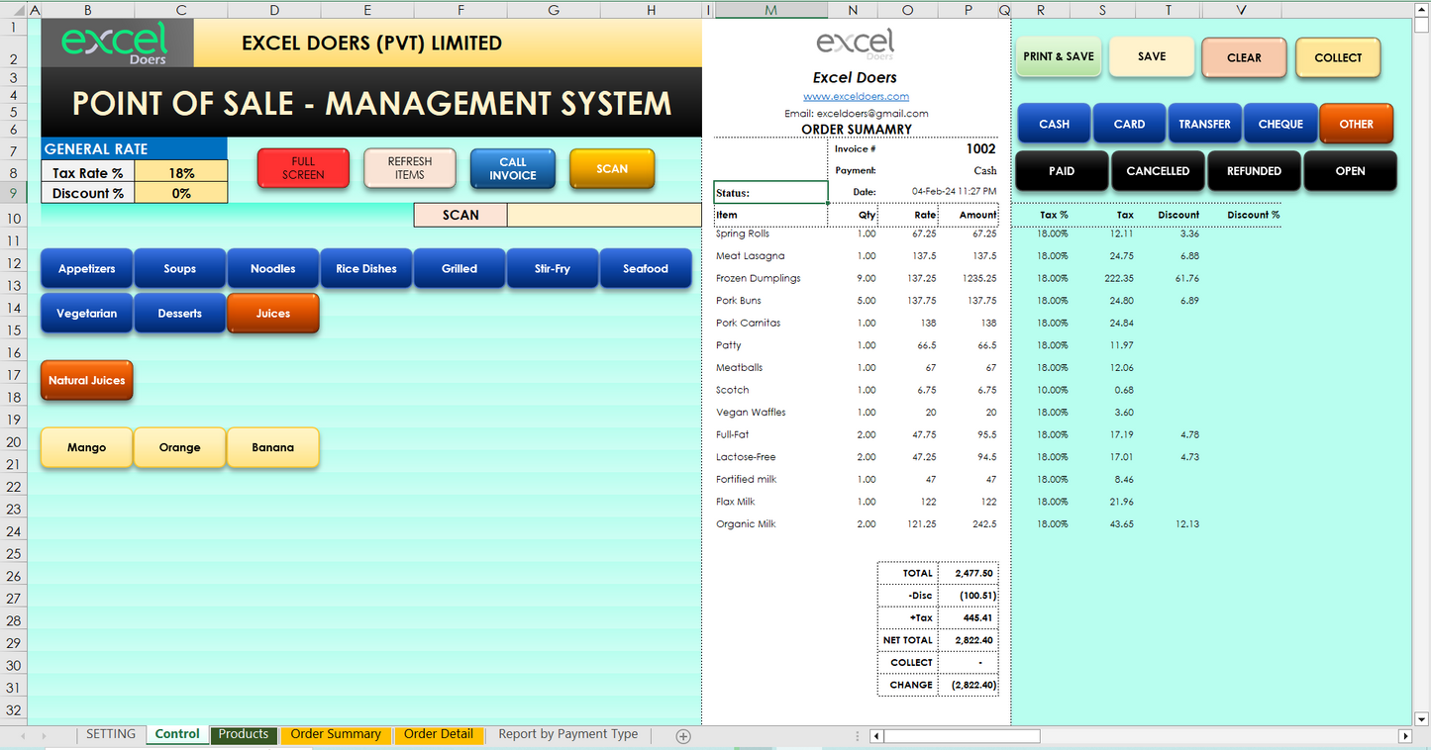The height and width of the screenshot is (750, 1431).
Task: Click the orange Scan button
Action: tap(612, 169)
